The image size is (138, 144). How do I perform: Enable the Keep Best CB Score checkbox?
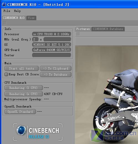click(6, 74)
